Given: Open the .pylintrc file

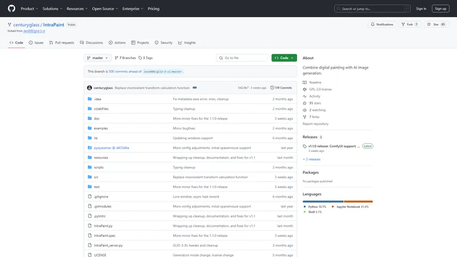Looking at the screenshot, I should [99, 216].
